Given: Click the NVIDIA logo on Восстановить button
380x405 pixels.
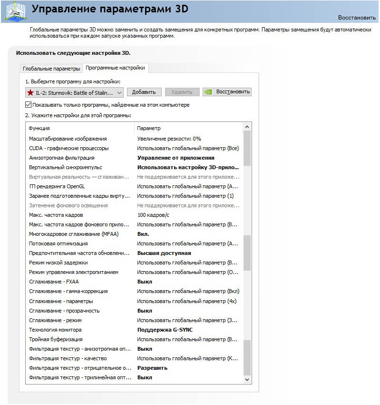Looking at the screenshot, I should coord(208,92).
